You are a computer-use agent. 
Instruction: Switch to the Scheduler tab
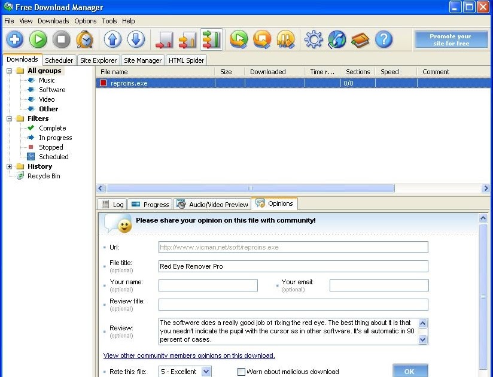tap(59, 60)
